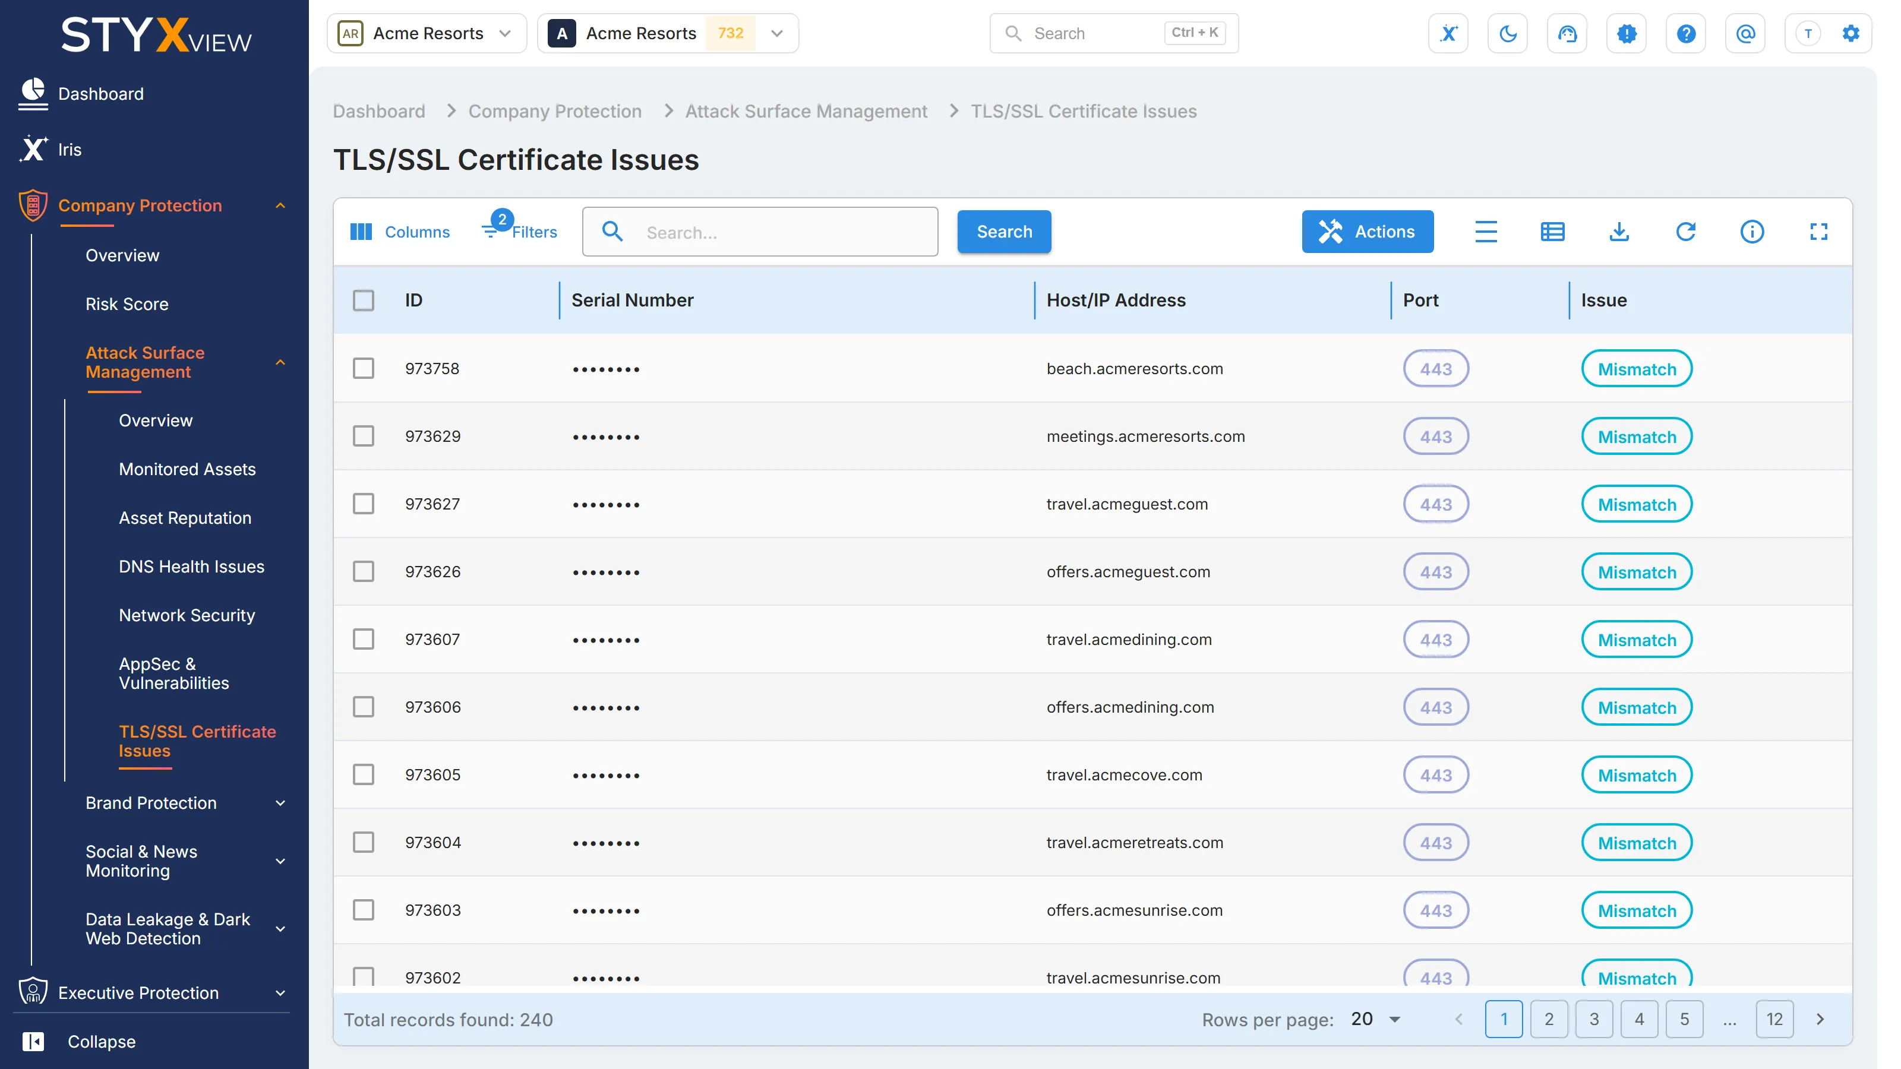Click the @ mentions icon in header
The image size is (1901, 1069).
tap(1745, 33)
